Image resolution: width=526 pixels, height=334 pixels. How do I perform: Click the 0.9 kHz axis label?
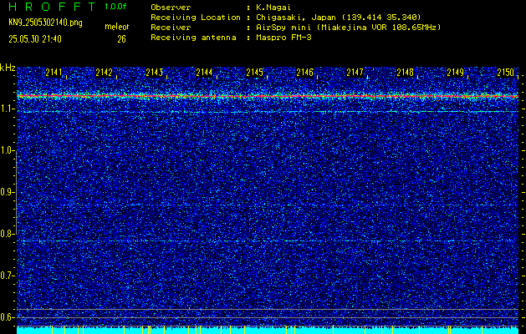[x=7, y=192]
